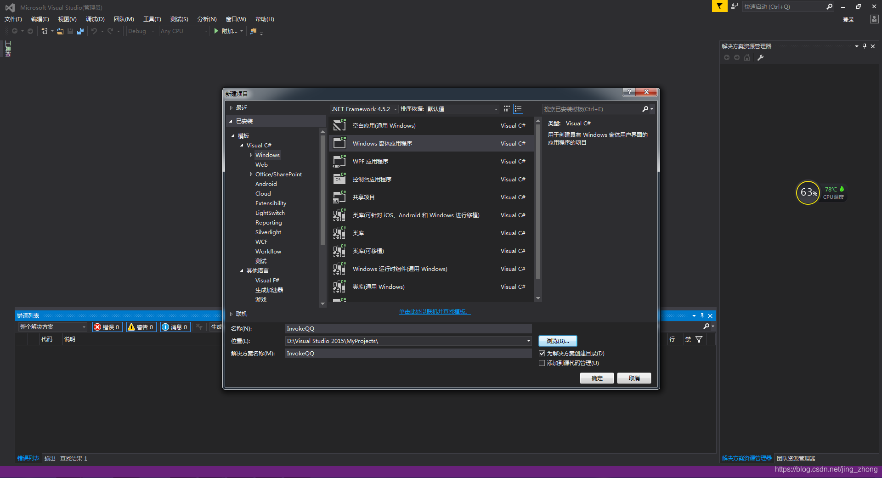Toggle the errors 0 filter button
Viewport: 882px width, 478px height.
click(107, 327)
